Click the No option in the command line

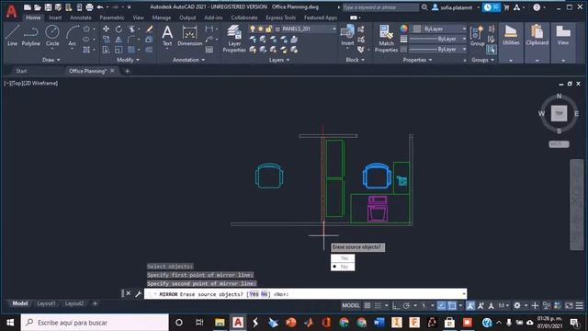(x=264, y=294)
